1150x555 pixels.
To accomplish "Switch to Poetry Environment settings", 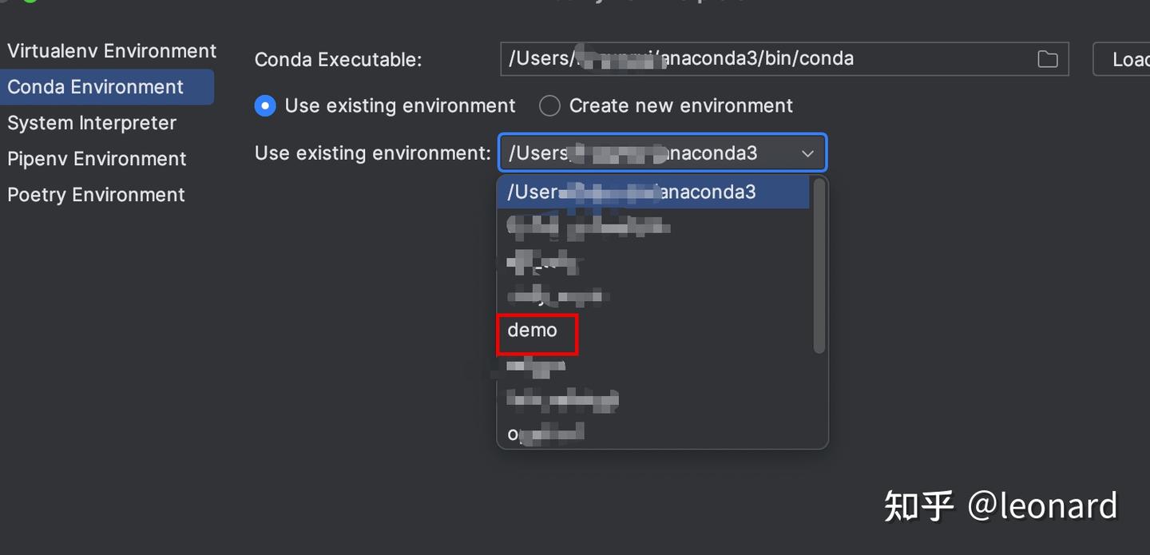I will pos(96,195).
